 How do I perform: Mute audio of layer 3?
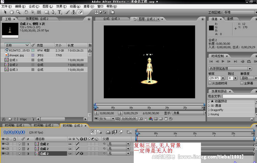tap(7, 153)
